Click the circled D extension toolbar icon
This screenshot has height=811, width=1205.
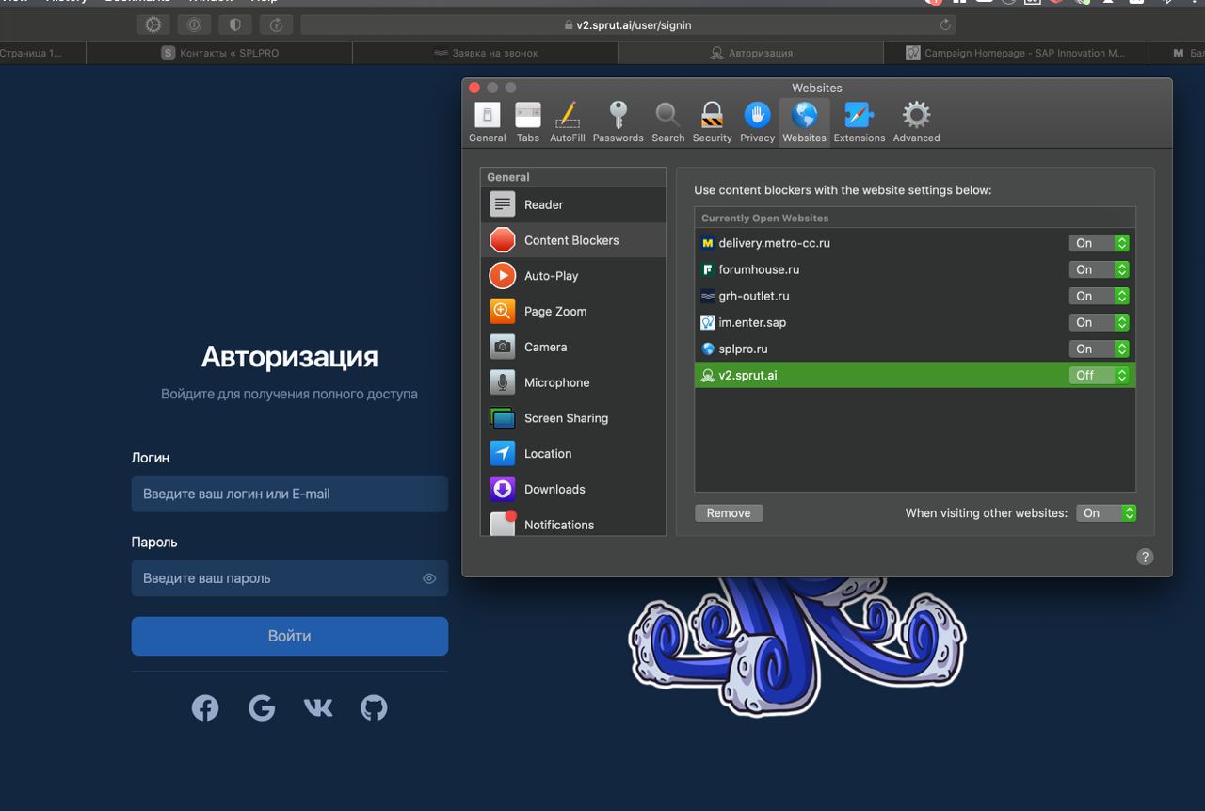(194, 25)
